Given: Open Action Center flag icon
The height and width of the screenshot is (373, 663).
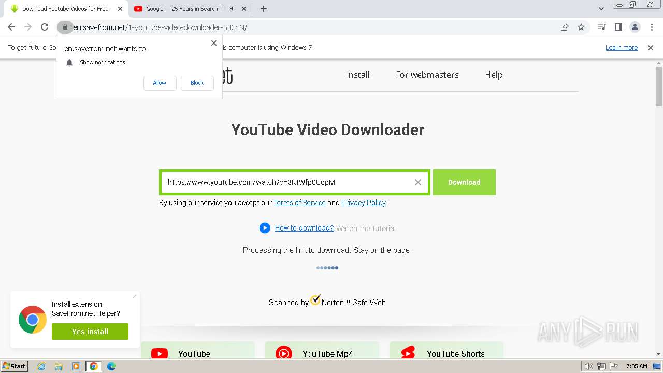Looking at the screenshot, I should 614,366.
